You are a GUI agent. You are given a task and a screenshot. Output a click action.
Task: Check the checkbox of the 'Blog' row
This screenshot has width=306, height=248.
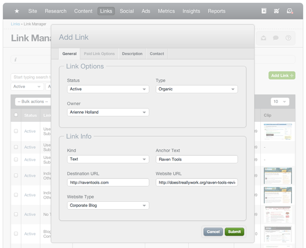tap(16, 233)
